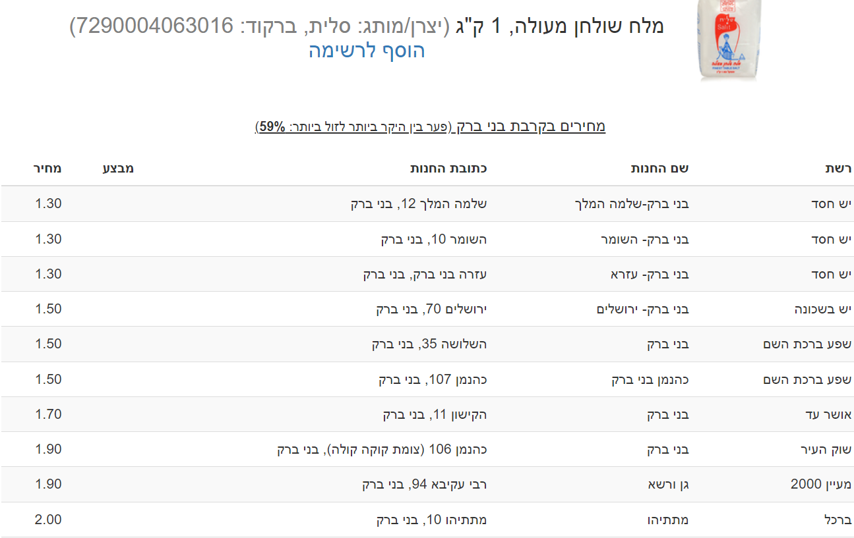
Task: Select the 'בני ברק-שלמה המלך' store row
Action: pos(632,204)
